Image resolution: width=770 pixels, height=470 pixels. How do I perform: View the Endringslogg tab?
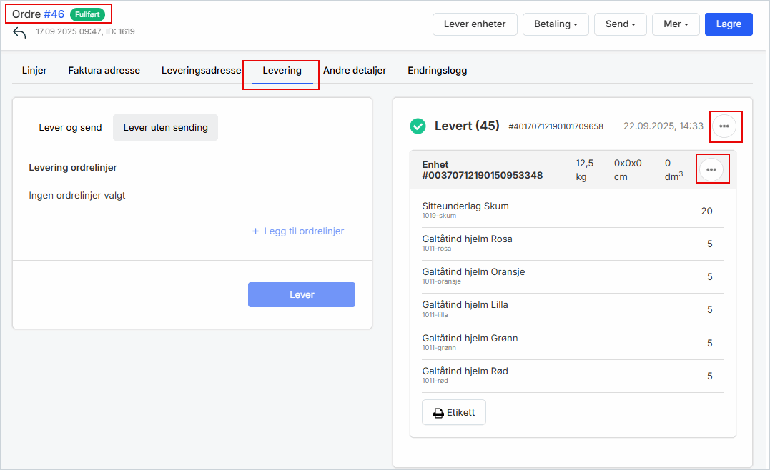[x=438, y=71]
